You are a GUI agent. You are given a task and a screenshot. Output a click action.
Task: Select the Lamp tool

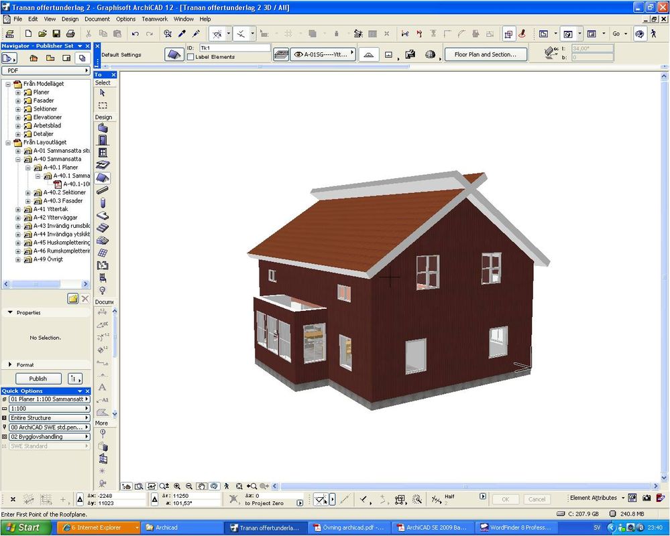point(103,291)
